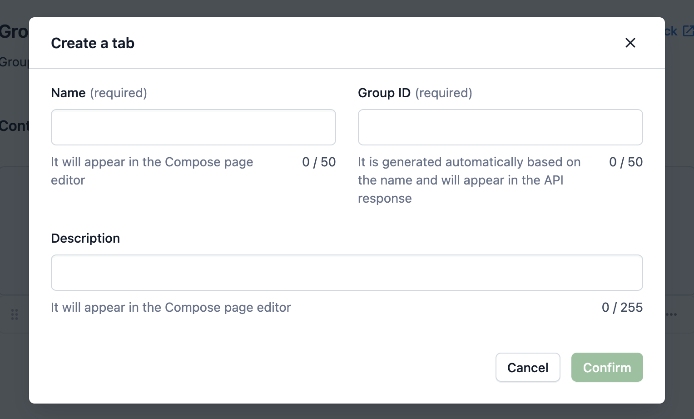Focus the Name input field

193,127
